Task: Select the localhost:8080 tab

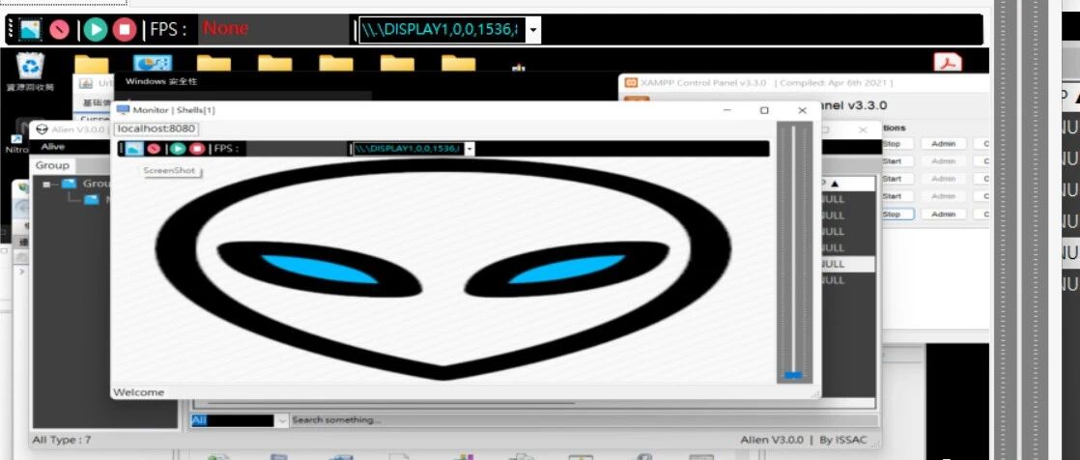Action: (x=156, y=129)
